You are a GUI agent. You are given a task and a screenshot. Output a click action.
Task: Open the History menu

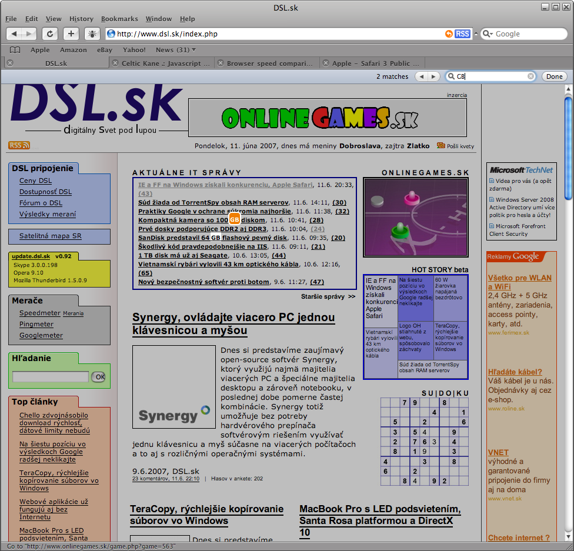tap(81, 19)
